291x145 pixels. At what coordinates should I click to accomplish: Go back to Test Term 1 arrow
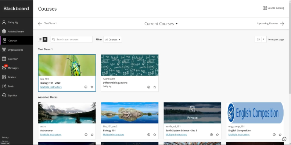point(40,23)
